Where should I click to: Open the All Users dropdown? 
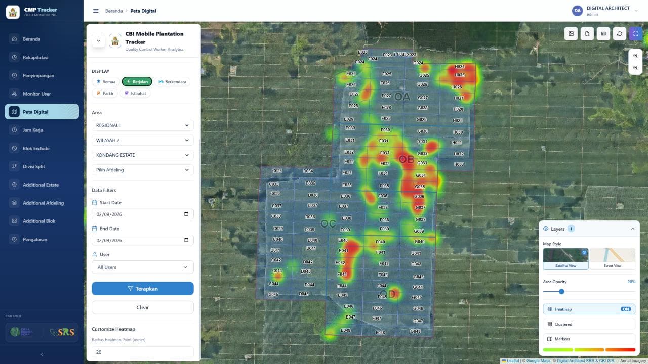click(143, 267)
